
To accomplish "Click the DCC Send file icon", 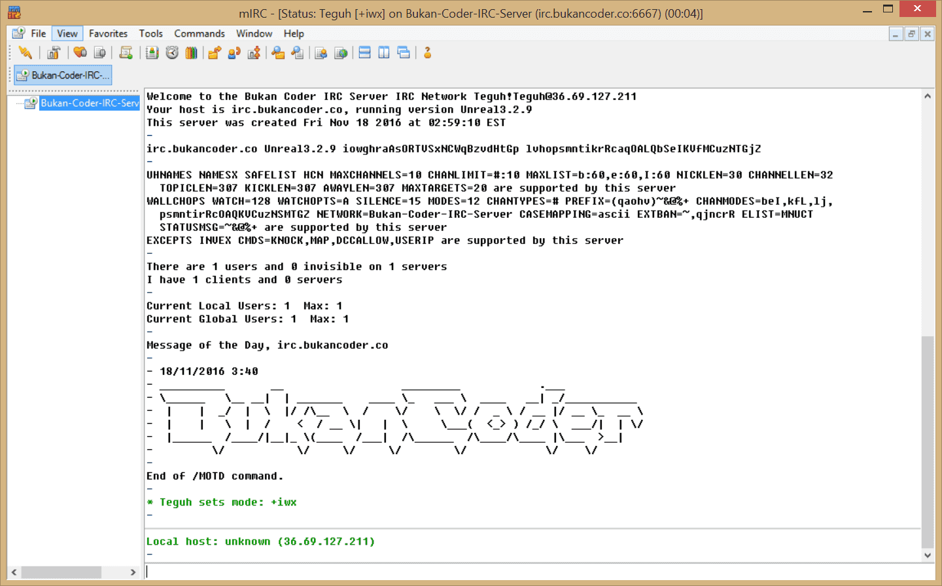I will pos(214,53).
